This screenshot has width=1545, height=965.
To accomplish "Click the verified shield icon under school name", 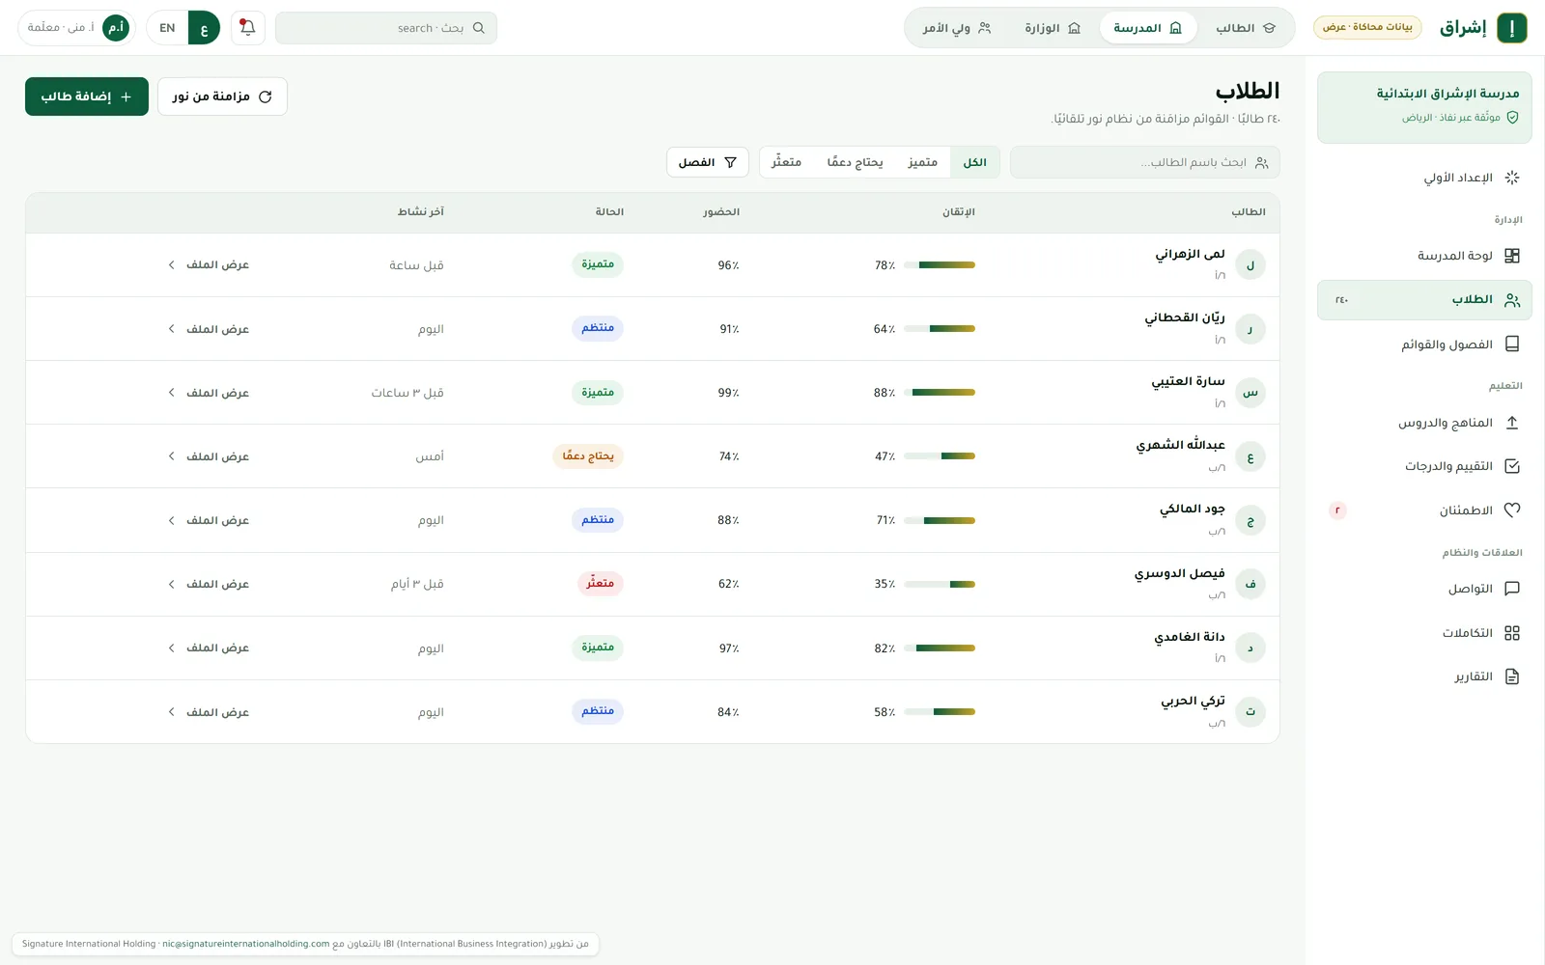I will pos(1512,118).
